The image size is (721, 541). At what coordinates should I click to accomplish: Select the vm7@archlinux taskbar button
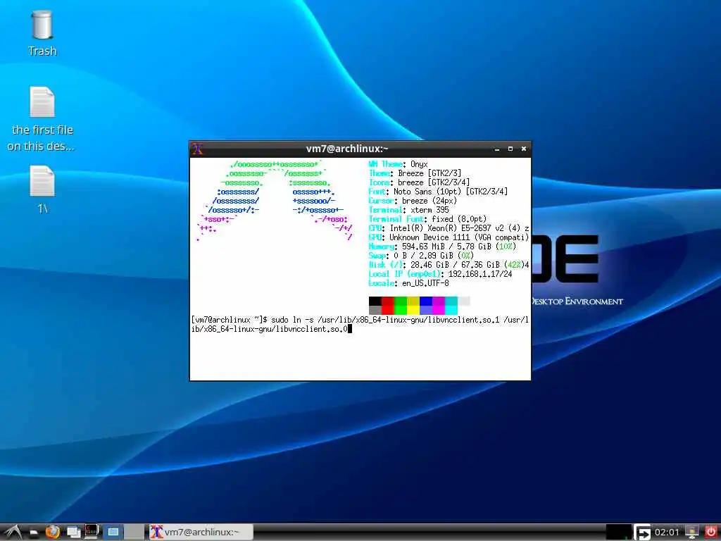pyautogui.click(x=201, y=533)
